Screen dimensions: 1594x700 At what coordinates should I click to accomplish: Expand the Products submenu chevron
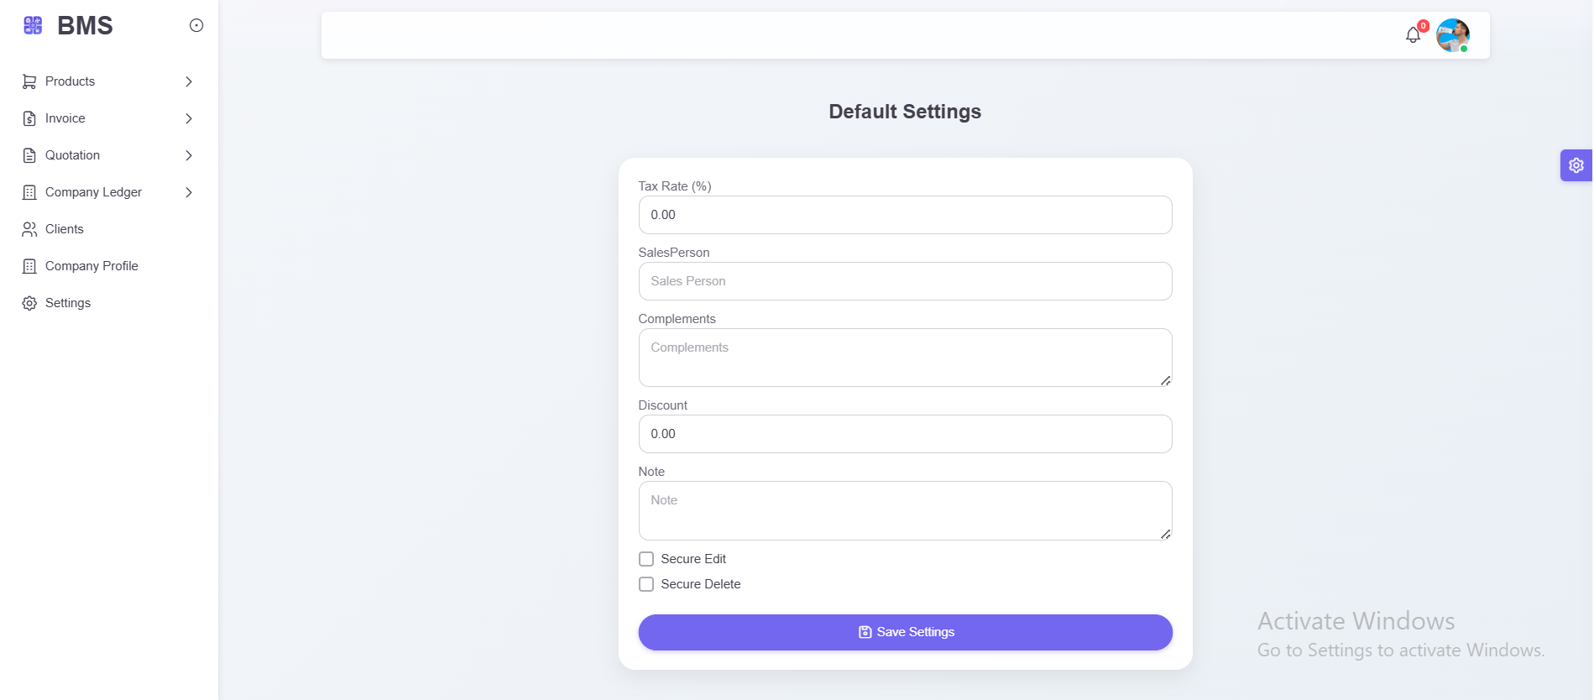[189, 81]
